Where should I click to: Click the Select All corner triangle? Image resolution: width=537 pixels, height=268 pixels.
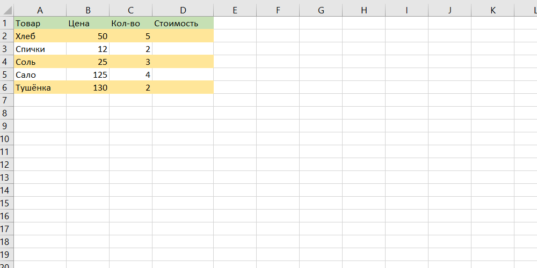pos(7,10)
